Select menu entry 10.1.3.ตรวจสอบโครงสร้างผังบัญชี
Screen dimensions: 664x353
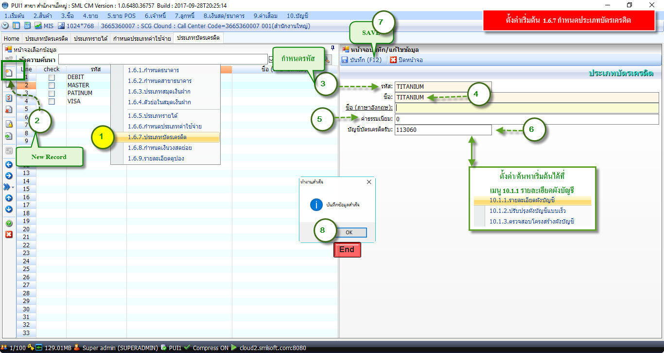coord(532,222)
